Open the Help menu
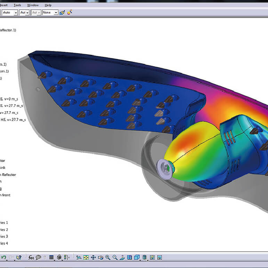Viewport: 268px width, 268px height. coord(48,5)
